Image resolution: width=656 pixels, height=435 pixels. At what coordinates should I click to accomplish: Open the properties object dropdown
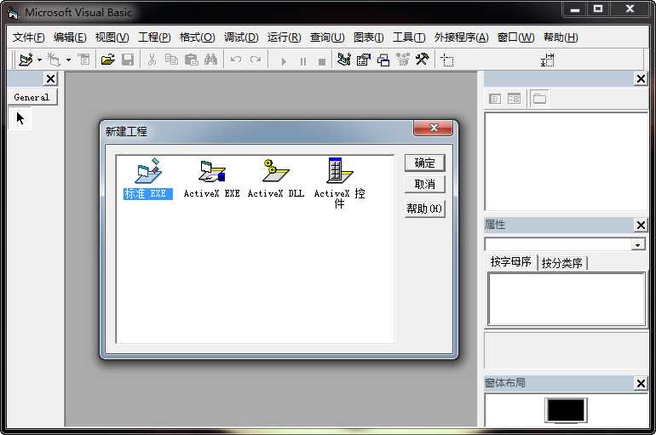(637, 244)
